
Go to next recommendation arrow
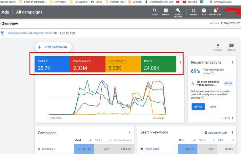pyautogui.click(x=232, y=118)
